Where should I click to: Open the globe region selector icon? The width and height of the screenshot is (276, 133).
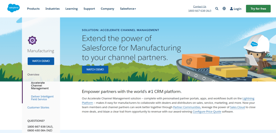pyautogui.click(x=224, y=9)
